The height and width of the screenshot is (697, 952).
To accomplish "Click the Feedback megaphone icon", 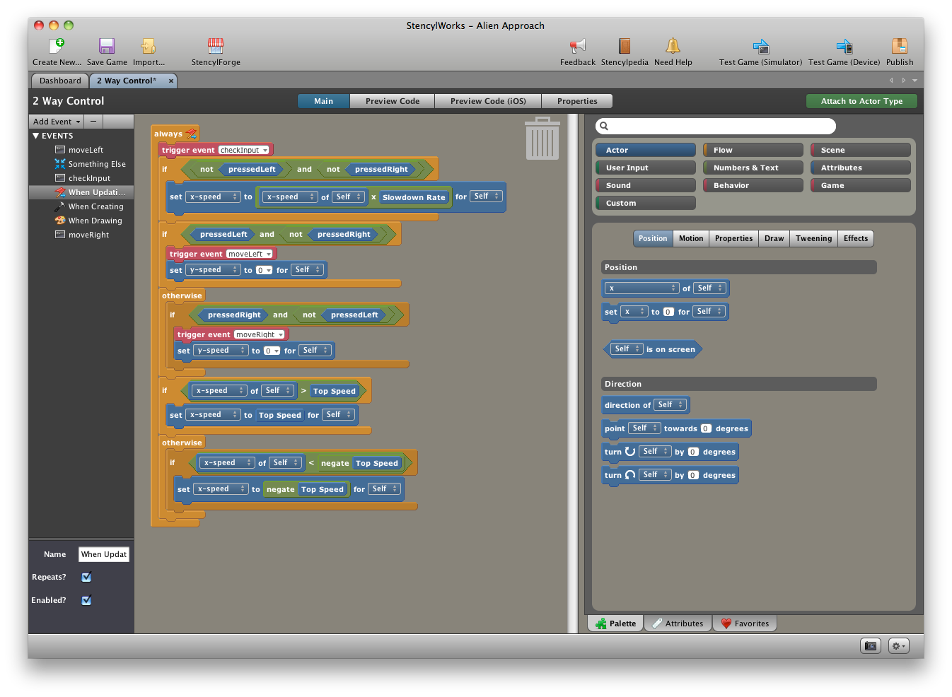I will [578, 46].
